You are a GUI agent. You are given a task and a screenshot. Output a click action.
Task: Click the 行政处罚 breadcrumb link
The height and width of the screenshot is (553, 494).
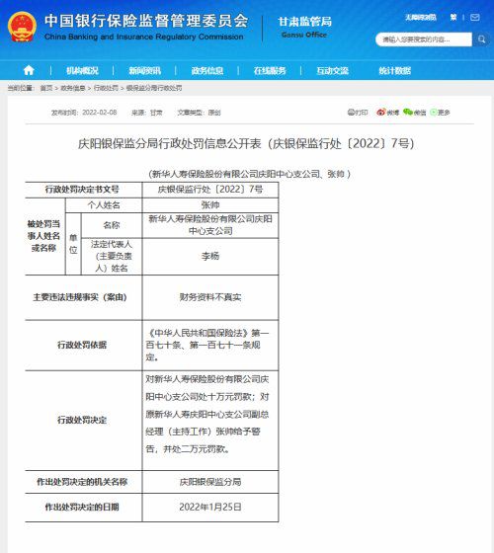[106, 88]
